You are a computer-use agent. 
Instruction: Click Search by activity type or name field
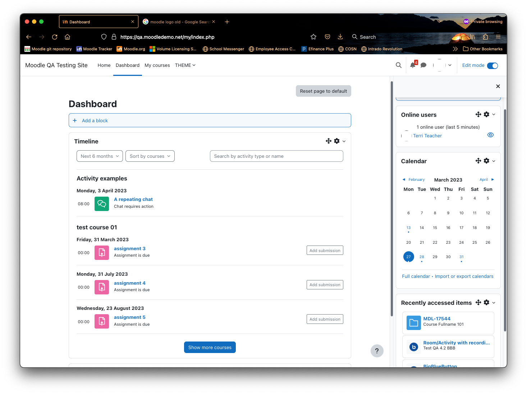[276, 156]
